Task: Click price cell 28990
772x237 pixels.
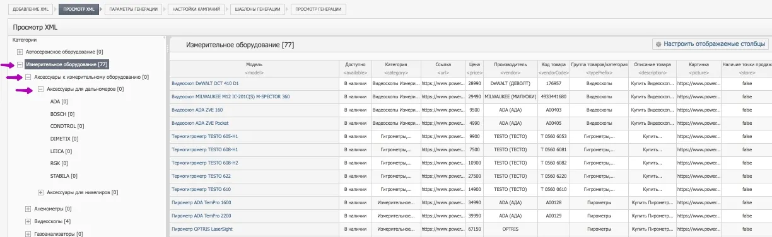Action: 475,83
